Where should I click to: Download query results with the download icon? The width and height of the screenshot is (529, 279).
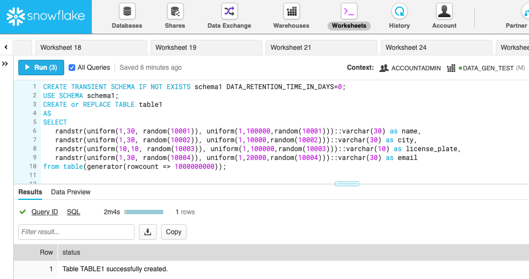pyautogui.click(x=148, y=232)
